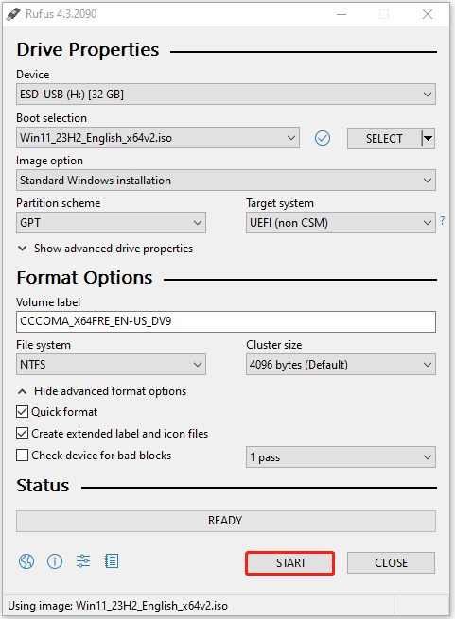Open the Cluster size dropdown
The image size is (455, 619).
[341, 365]
